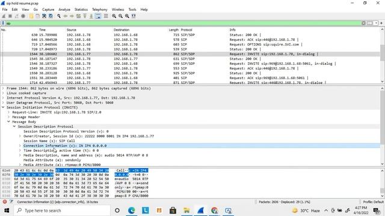
Task: Select packet 1549 ACK sip:446 row
Action: (190, 68)
